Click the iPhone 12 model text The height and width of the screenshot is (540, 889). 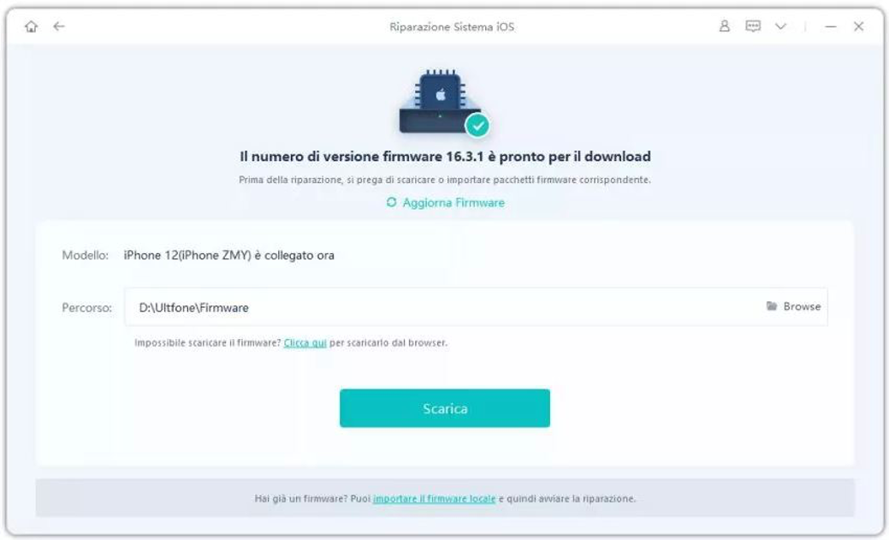[229, 255]
